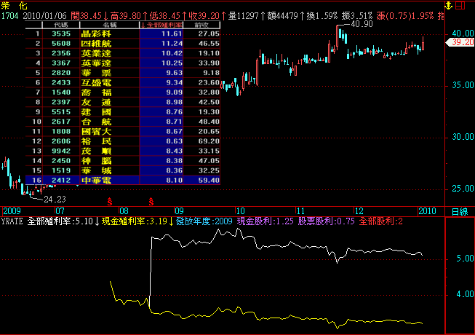This screenshot has height=335, width=475.
Task: Click the 名稱 column header
Action: (109, 24)
